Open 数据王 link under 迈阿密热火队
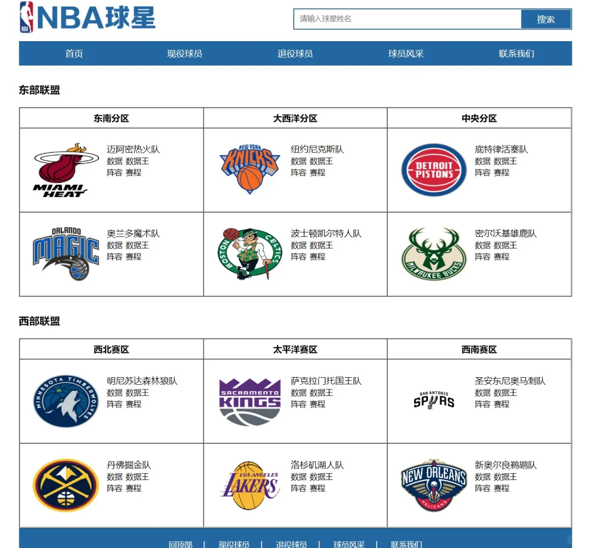This screenshot has width=592, height=548. [x=137, y=161]
